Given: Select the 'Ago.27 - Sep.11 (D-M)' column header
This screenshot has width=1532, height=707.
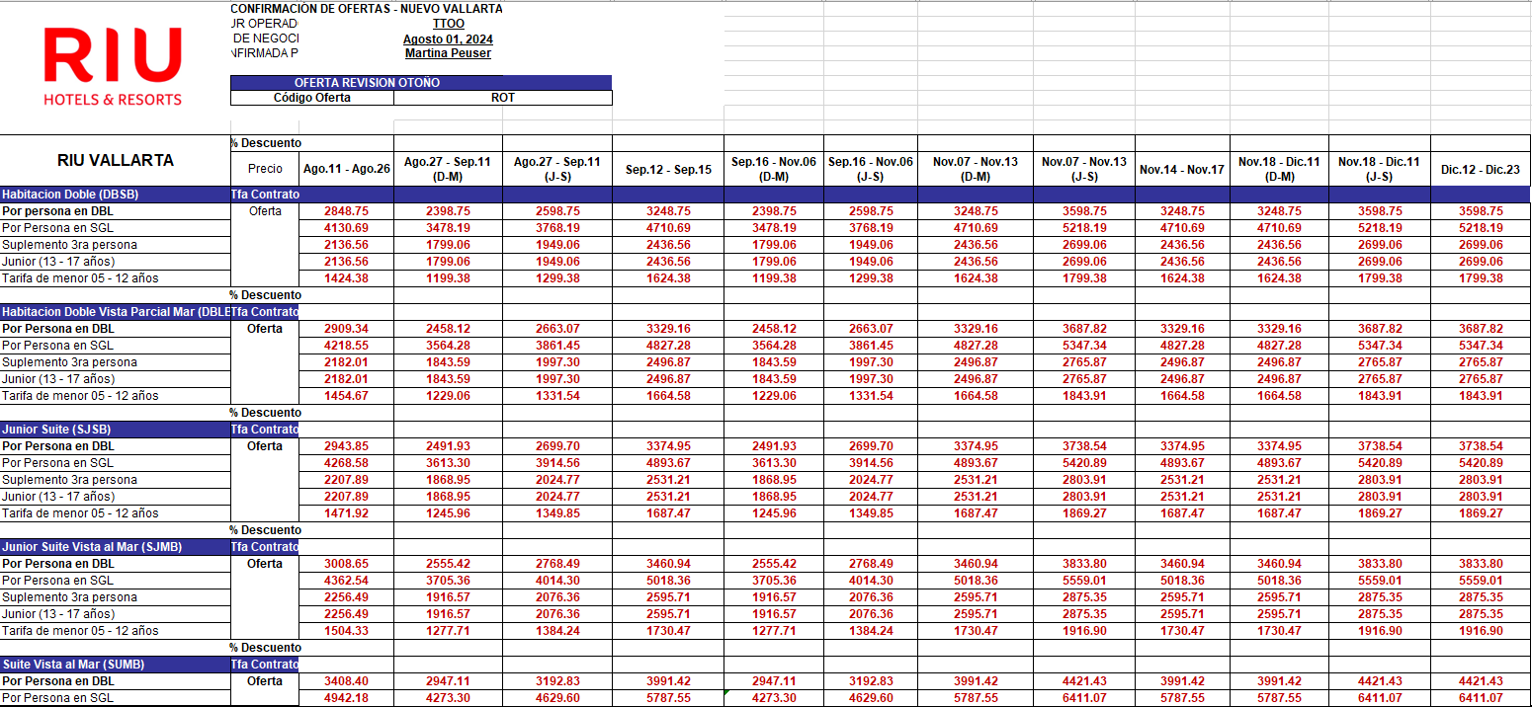Looking at the screenshot, I should tap(448, 169).
